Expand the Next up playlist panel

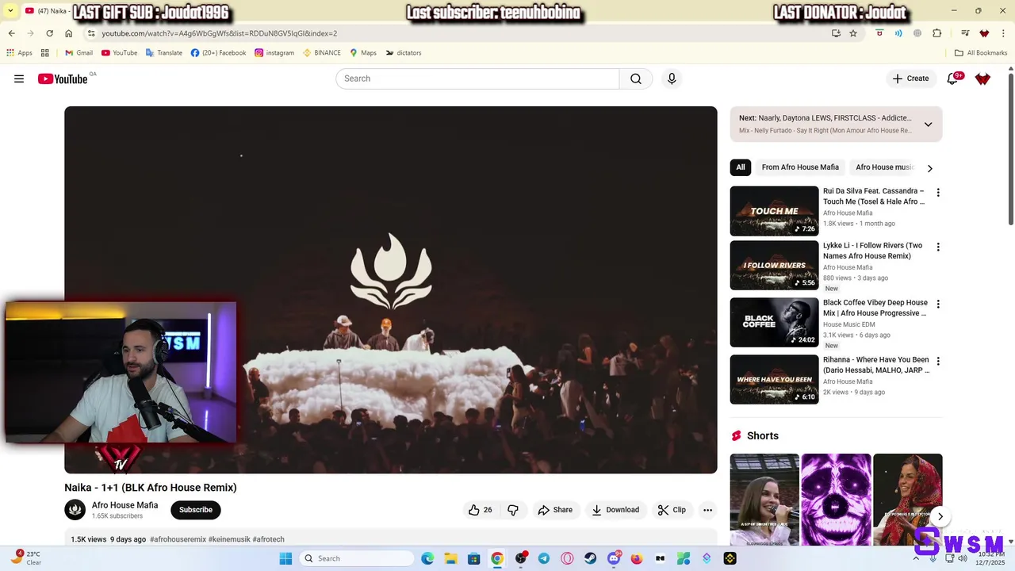(x=928, y=125)
